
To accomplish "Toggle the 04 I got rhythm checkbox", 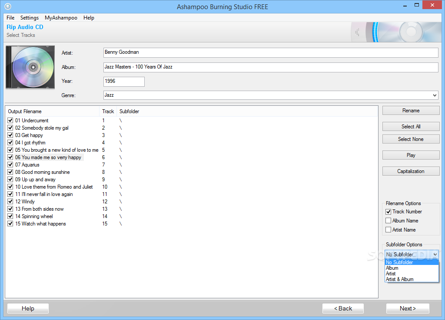I will 10,143.
